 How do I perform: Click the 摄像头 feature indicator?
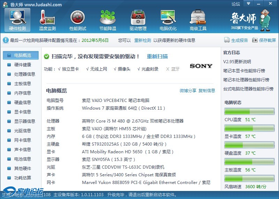coord(122,69)
